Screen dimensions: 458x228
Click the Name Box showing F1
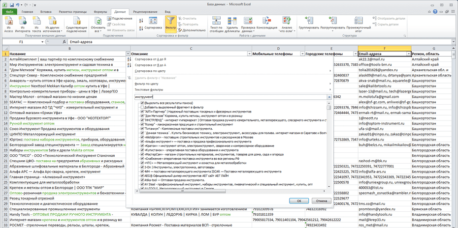21,42
